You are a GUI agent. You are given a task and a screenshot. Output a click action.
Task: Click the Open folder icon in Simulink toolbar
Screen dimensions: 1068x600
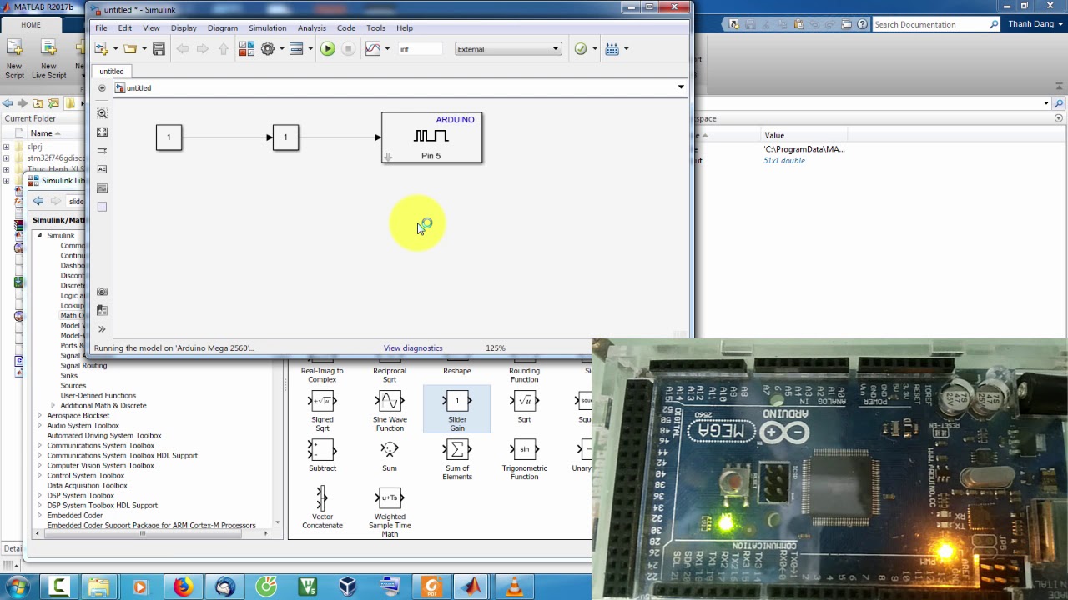coord(130,49)
